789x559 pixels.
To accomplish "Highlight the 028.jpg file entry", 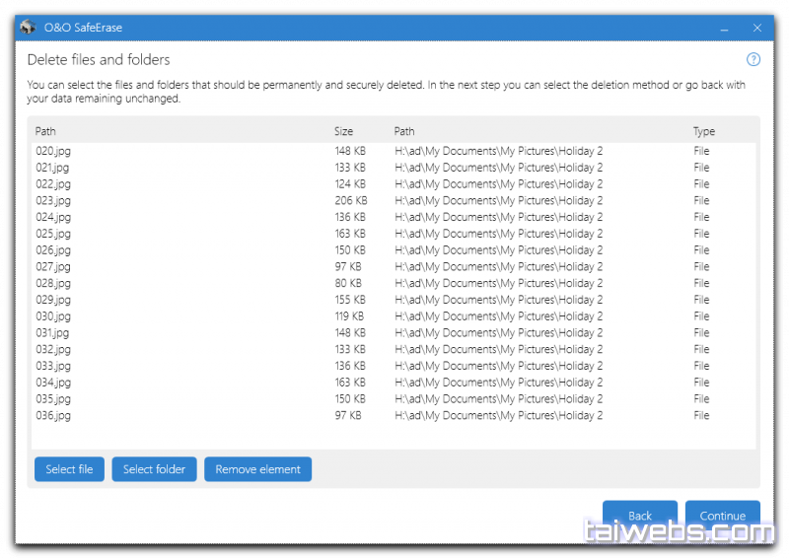I will coord(53,283).
